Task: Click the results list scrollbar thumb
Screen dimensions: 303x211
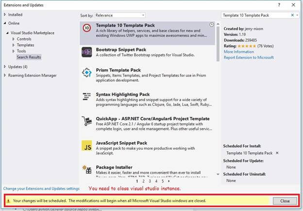Action: [x=218, y=44]
